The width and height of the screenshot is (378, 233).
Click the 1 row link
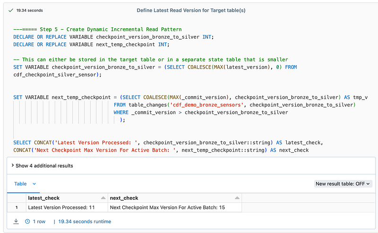pyautogui.click(x=39, y=222)
